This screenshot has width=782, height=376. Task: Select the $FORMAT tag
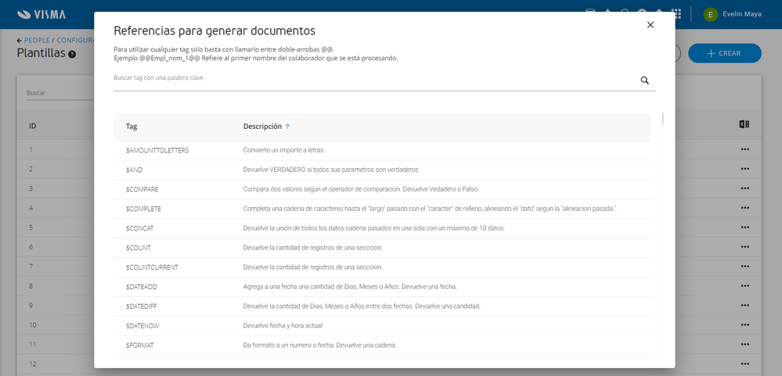139,346
